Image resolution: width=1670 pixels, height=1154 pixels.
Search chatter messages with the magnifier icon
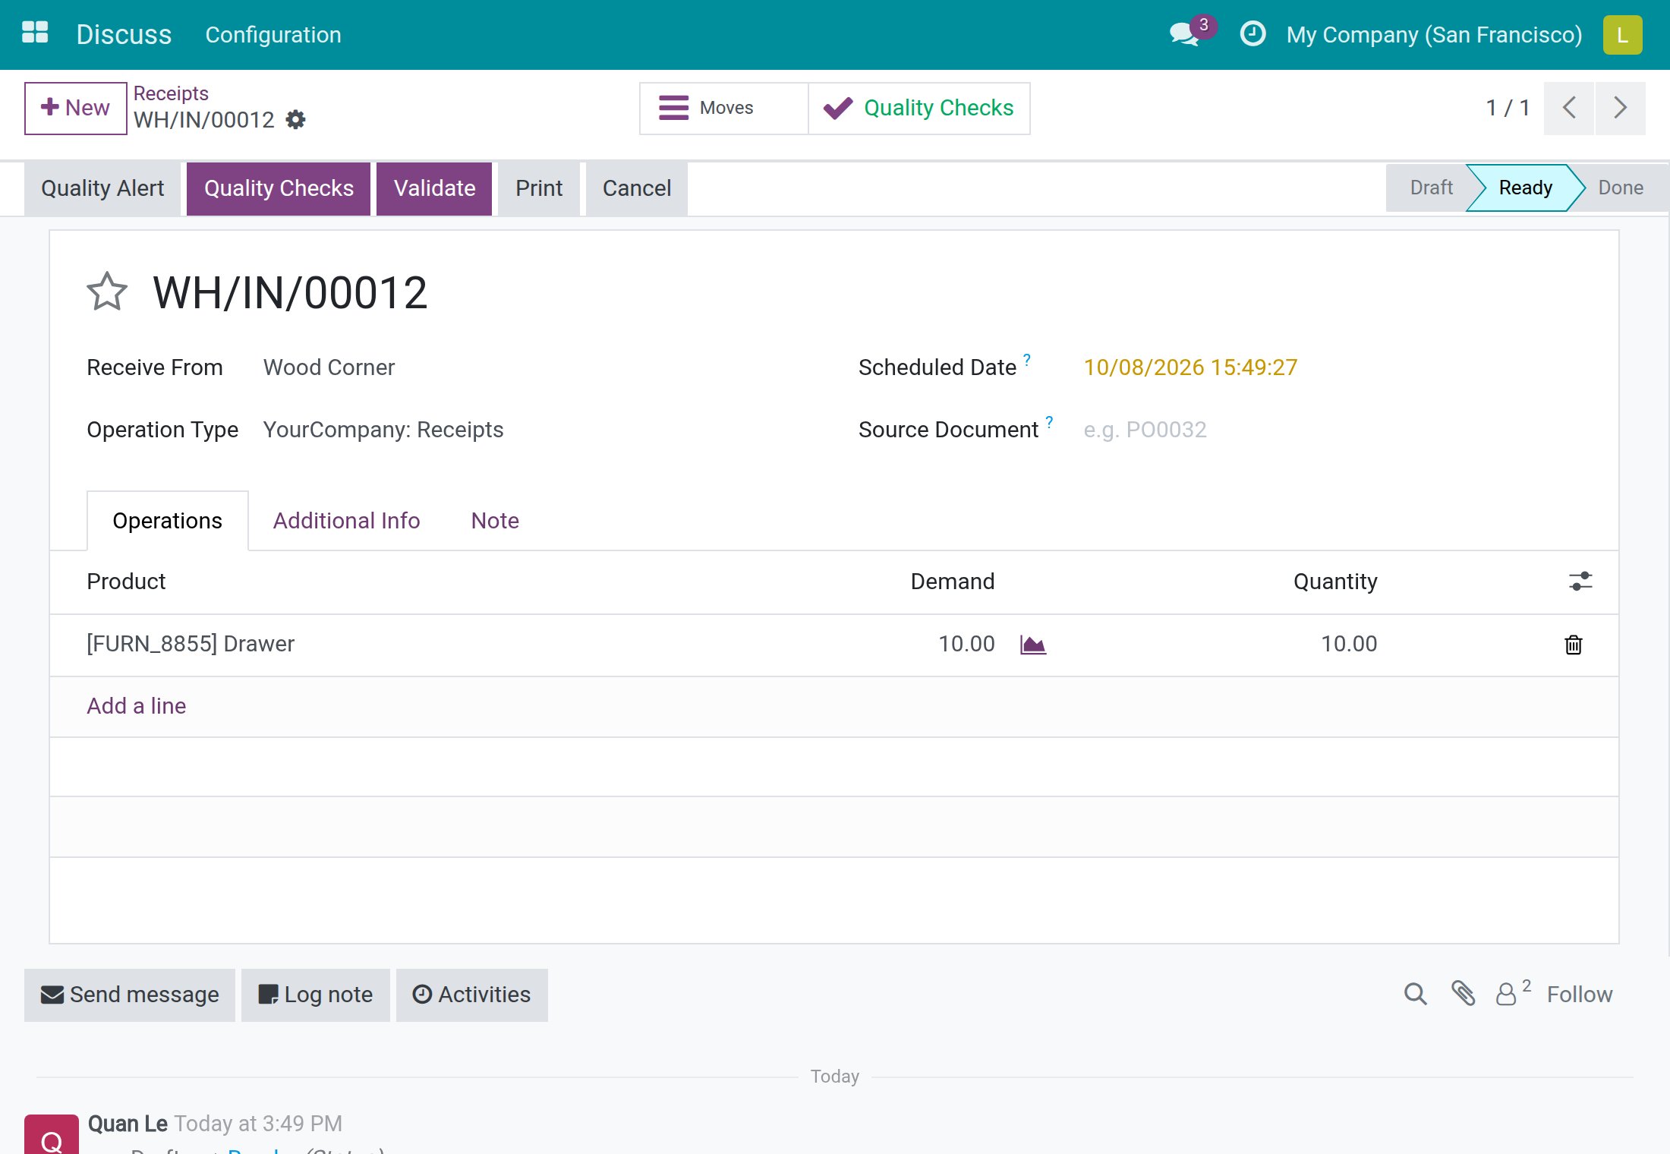[1416, 994]
